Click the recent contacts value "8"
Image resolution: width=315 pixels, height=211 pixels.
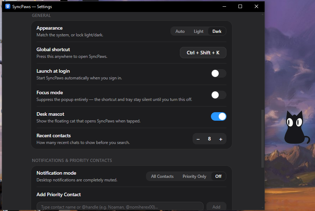tap(209, 139)
